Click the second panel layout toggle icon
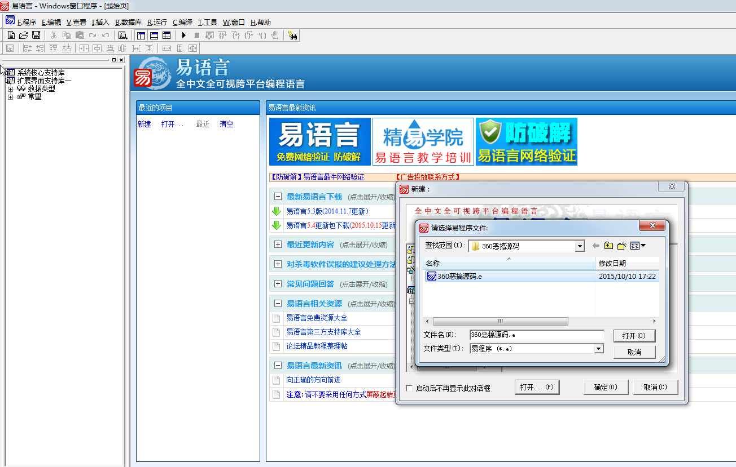 click(x=154, y=35)
